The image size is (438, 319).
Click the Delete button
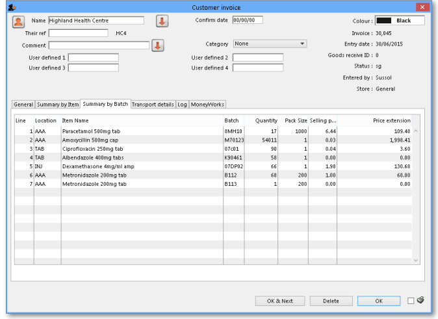(331, 301)
